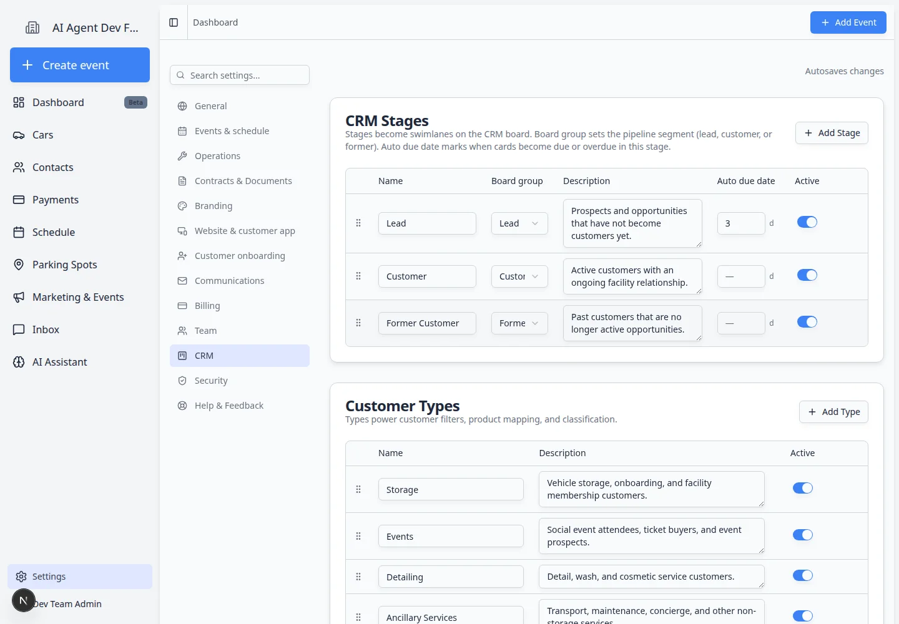Click the Customer auto due date field
Screen dimensions: 899x624
pos(741,276)
